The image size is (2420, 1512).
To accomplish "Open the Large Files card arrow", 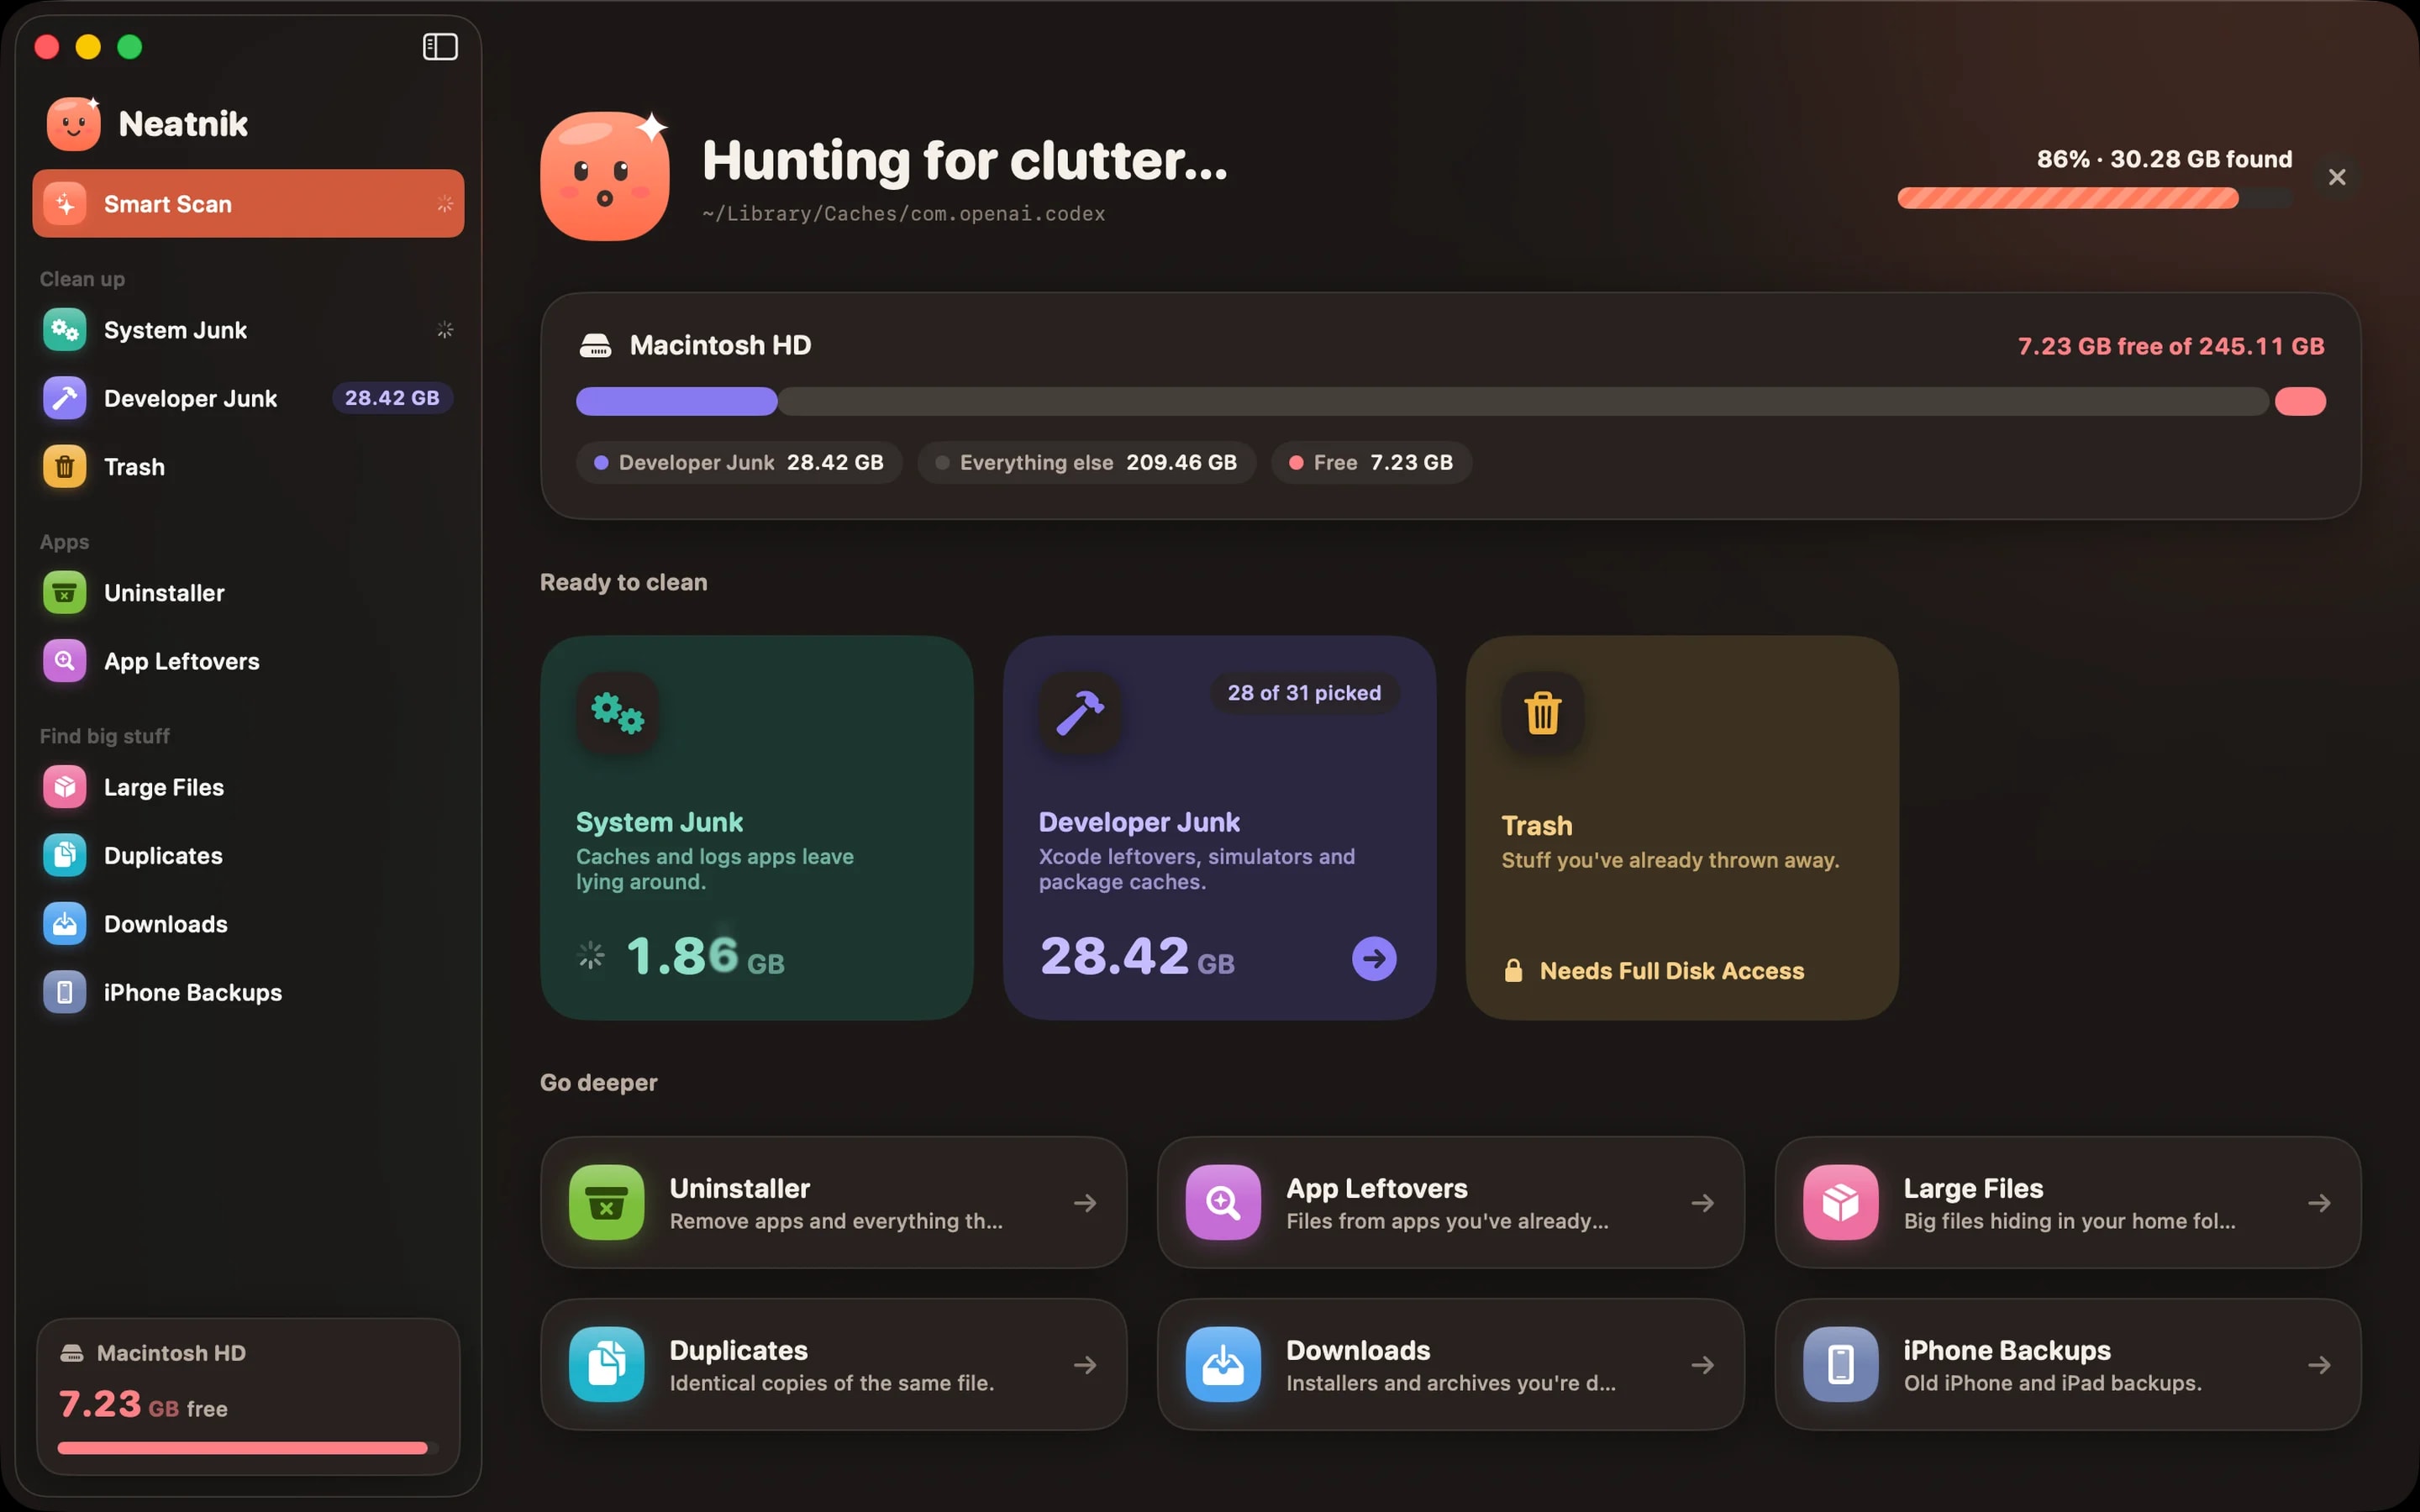I will [2319, 1203].
